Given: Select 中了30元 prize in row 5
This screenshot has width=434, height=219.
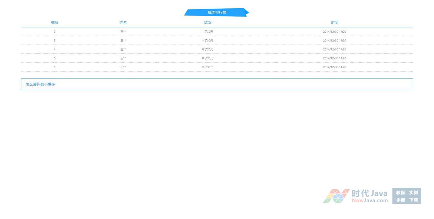Looking at the screenshot, I should (207, 58).
